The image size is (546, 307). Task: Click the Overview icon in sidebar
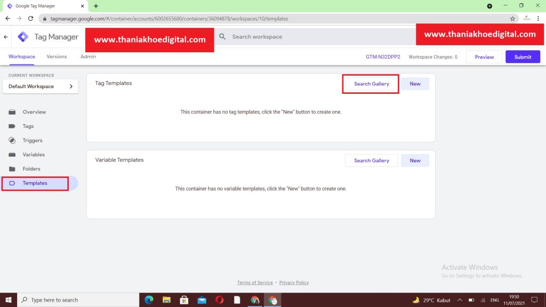pos(12,112)
